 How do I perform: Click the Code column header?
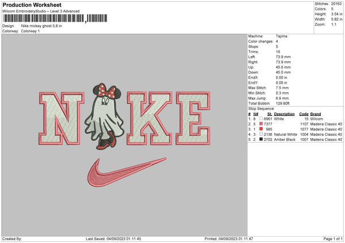(x=304, y=114)
